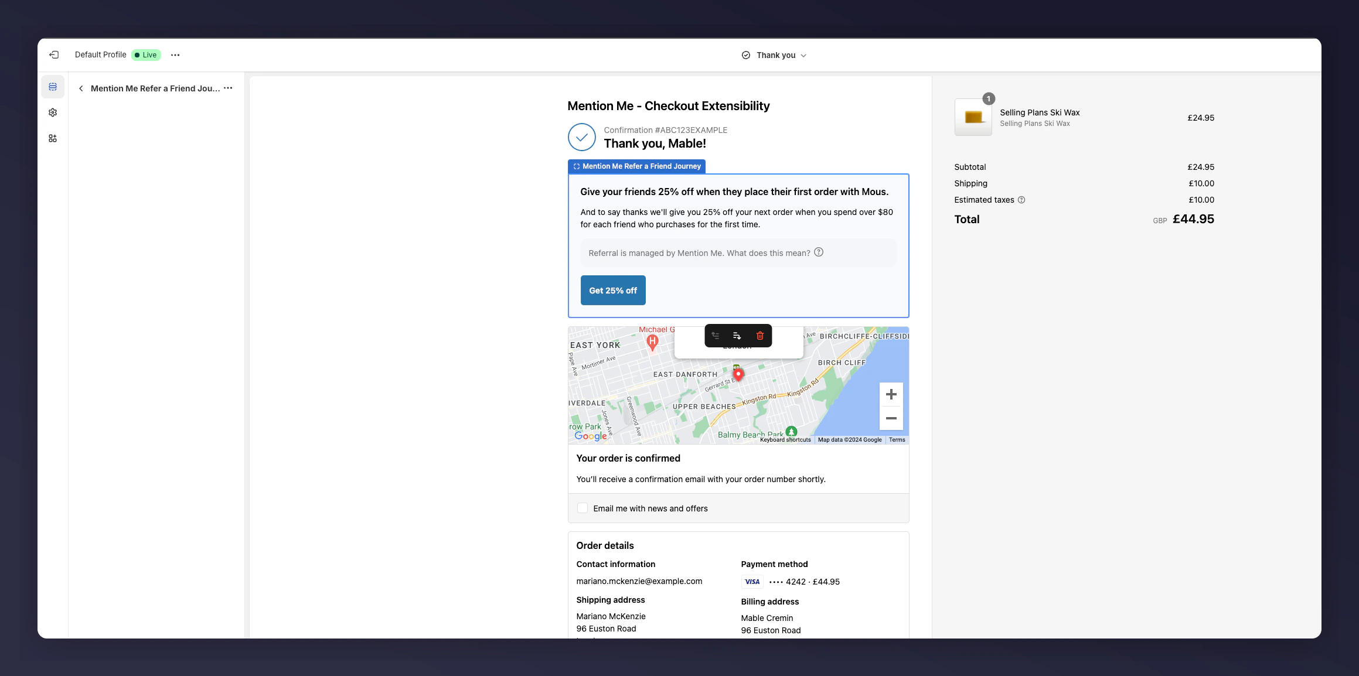Click the Subtotal label in order summary

click(x=970, y=167)
